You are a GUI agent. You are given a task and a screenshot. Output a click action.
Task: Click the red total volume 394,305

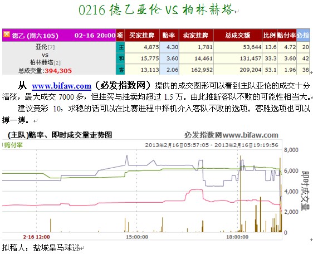58,71
